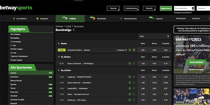Open stats icon for Hertha BSC - Hoffenheim
Image resolution: width=210 pixels, height=105 pixels.
[129, 89]
